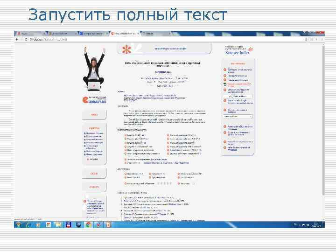Open the НАВИГАТОР sidebar heading
Viewport: 336px width, 252px height.
pos(94,128)
